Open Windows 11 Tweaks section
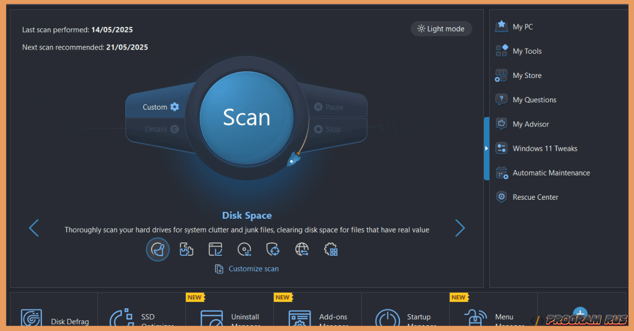Image resolution: width=634 pixels, height=331 pixels. click(545, 149)
